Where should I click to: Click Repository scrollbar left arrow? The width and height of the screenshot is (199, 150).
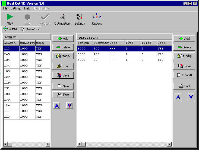[79, 144]
